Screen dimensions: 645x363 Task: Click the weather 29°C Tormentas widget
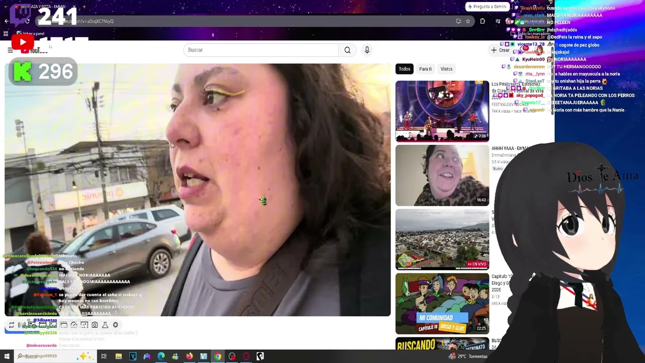468,356
